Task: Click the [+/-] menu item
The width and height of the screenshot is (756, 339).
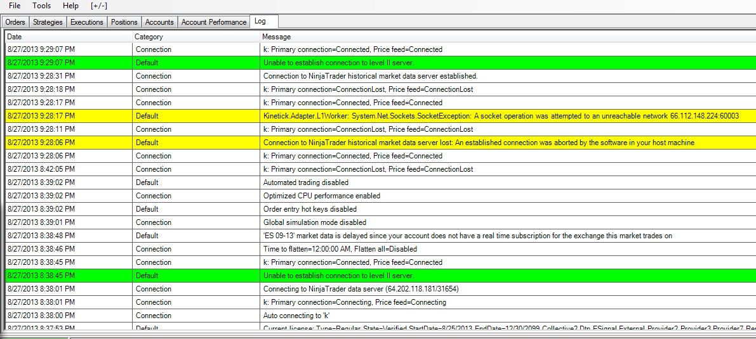Action: click(99, 6)
